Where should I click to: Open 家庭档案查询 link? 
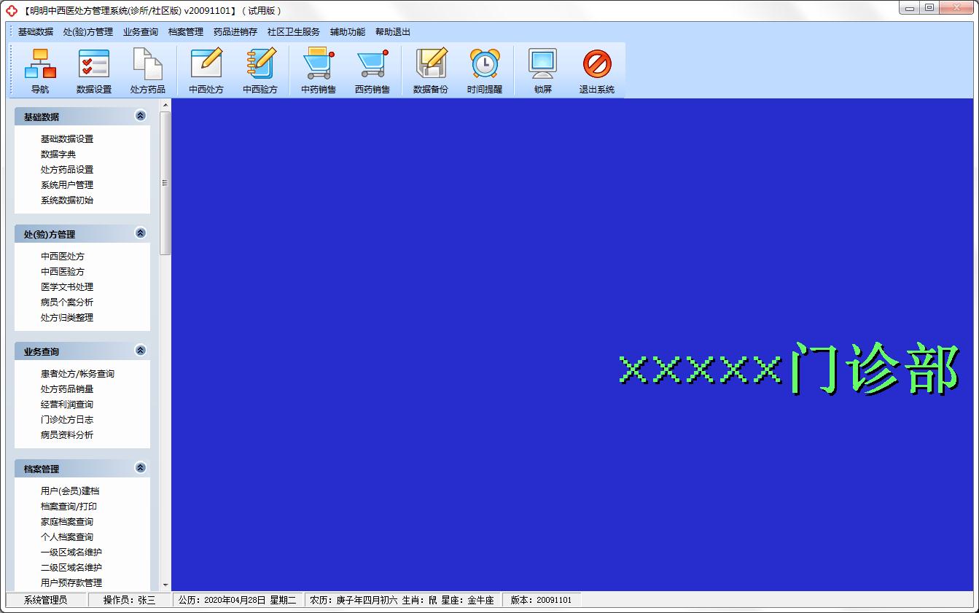pos(67,522)
